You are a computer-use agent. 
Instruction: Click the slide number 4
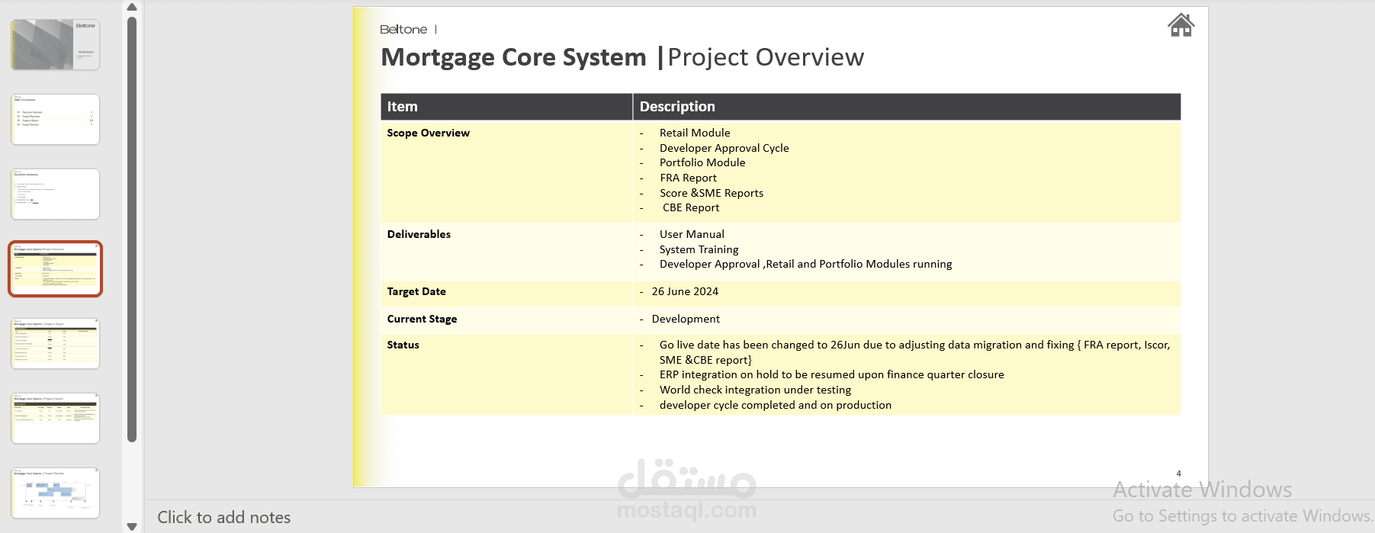click(1178, 474)
